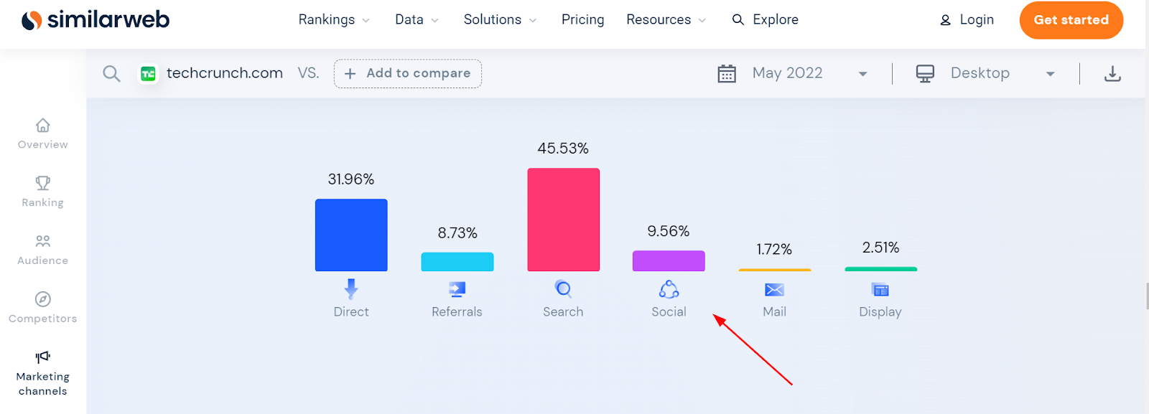Open the Overview sidebar section
This screenshot has height=414, width=1149.
click(x=43, y=133)
